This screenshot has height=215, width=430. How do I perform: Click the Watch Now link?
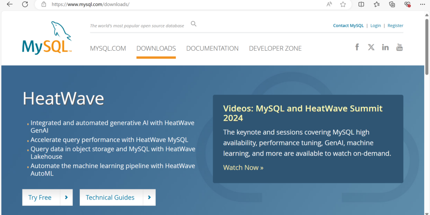pos(243,167)
